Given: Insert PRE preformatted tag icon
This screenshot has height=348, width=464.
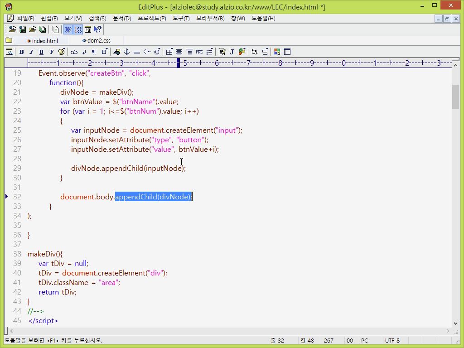Looking at the screenshot, I should click(x=199, y=52).
